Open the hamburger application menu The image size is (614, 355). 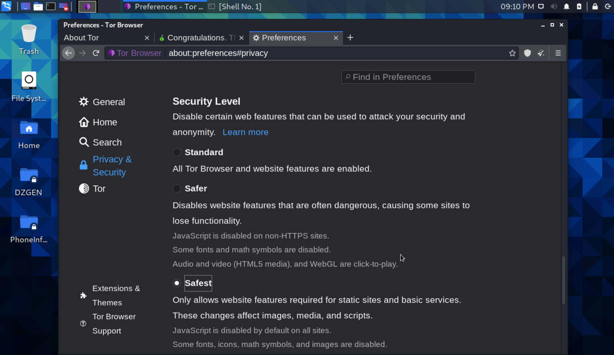pos(558,53)
